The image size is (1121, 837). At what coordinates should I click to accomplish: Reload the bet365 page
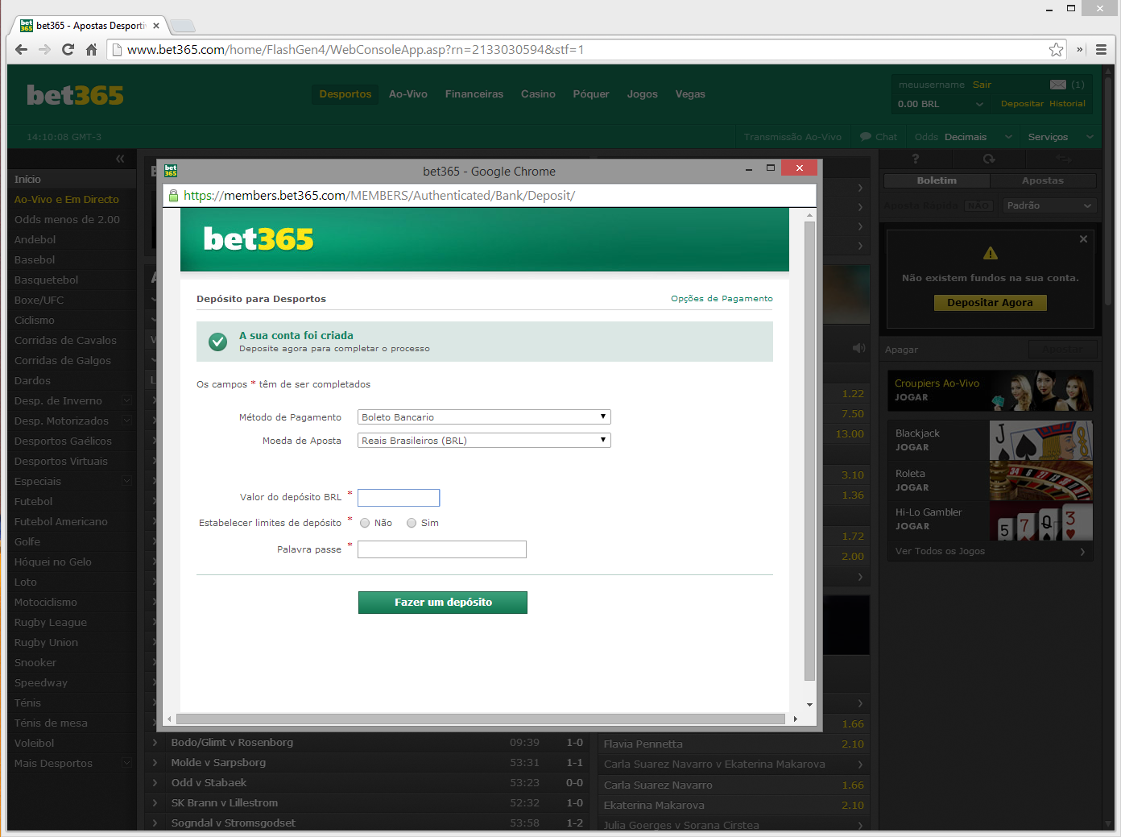[x=68, y=49]
